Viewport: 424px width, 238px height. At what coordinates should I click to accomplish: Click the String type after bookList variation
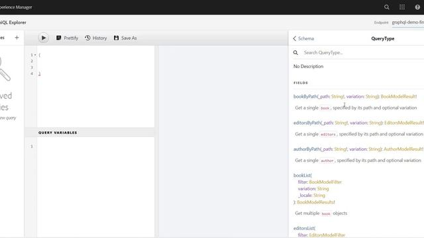[x=323, y=188]
